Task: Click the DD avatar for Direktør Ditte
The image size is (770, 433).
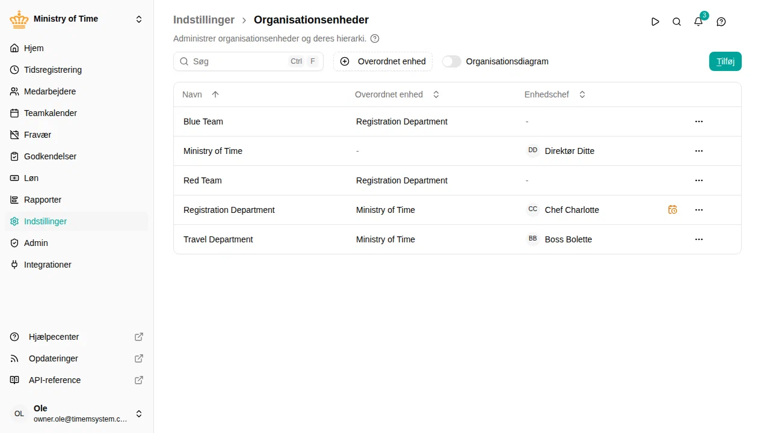Action: [x=533, y=150]
